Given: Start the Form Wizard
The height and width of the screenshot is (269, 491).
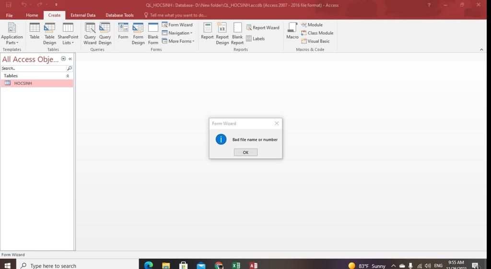Looking at the screenshot, I should pyautogui.click(x=177, y=25).
